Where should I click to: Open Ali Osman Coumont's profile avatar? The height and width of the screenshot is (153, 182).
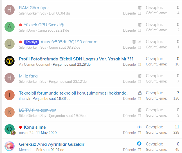click(x=10, y=61)
